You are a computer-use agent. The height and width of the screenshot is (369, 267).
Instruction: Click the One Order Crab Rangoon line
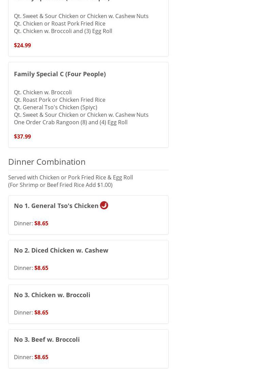[71, 122]
